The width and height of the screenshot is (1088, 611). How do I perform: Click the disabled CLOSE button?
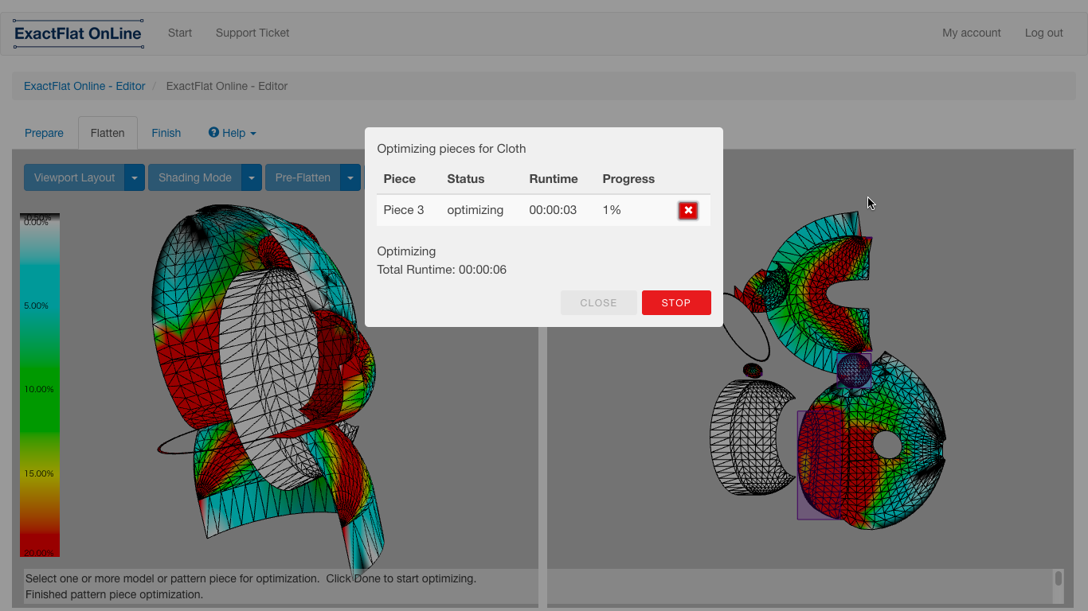click(x=598, y=302)
